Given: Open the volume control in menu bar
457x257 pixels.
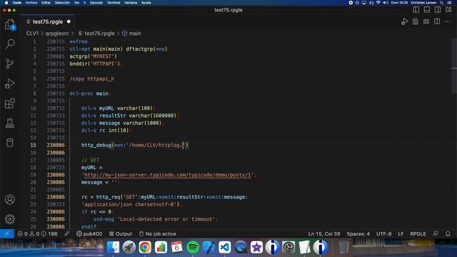Looking at the screenshot, I should (x=386, y=3).
